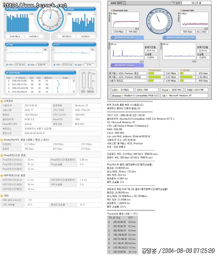The height and width of the screenshot is (256, 217).
Task: Click plus icon on Network Game & VoIP Test
Action: coord(165,38)
